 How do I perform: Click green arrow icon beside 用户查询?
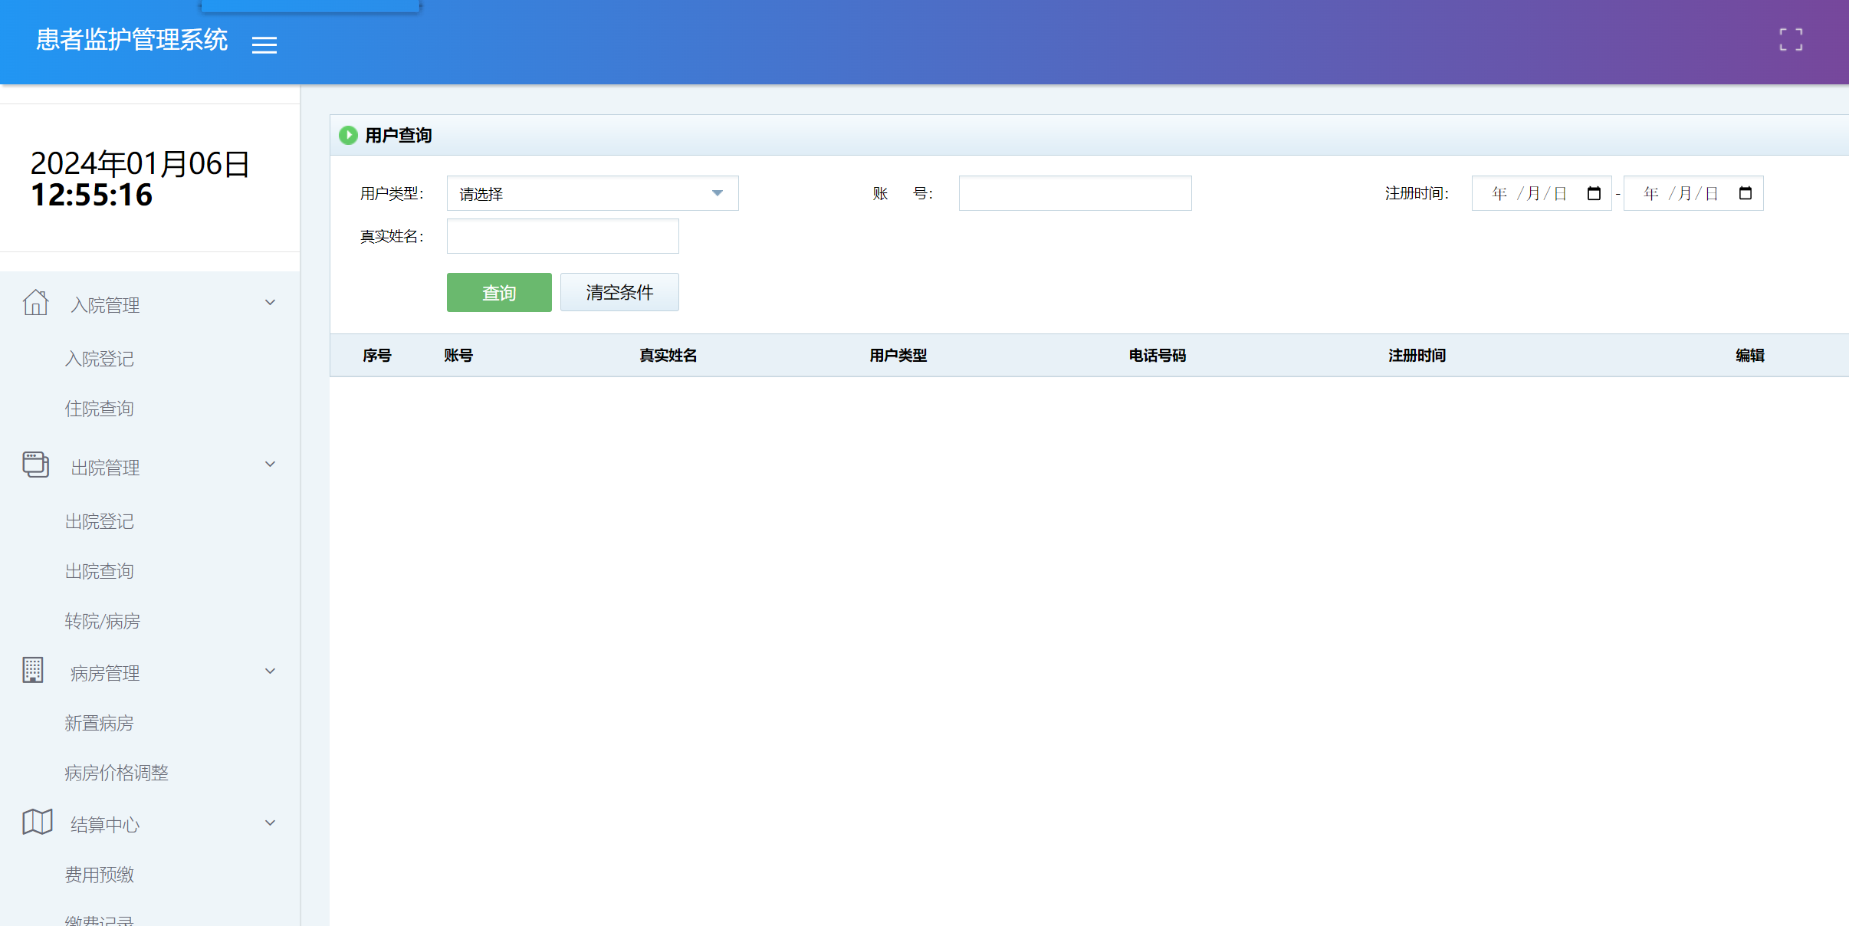[348, 136]
